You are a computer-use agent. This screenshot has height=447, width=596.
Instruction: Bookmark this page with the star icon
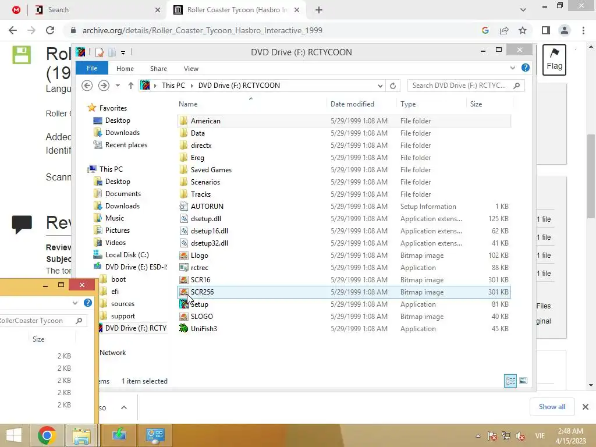click(x=523, y=30)
